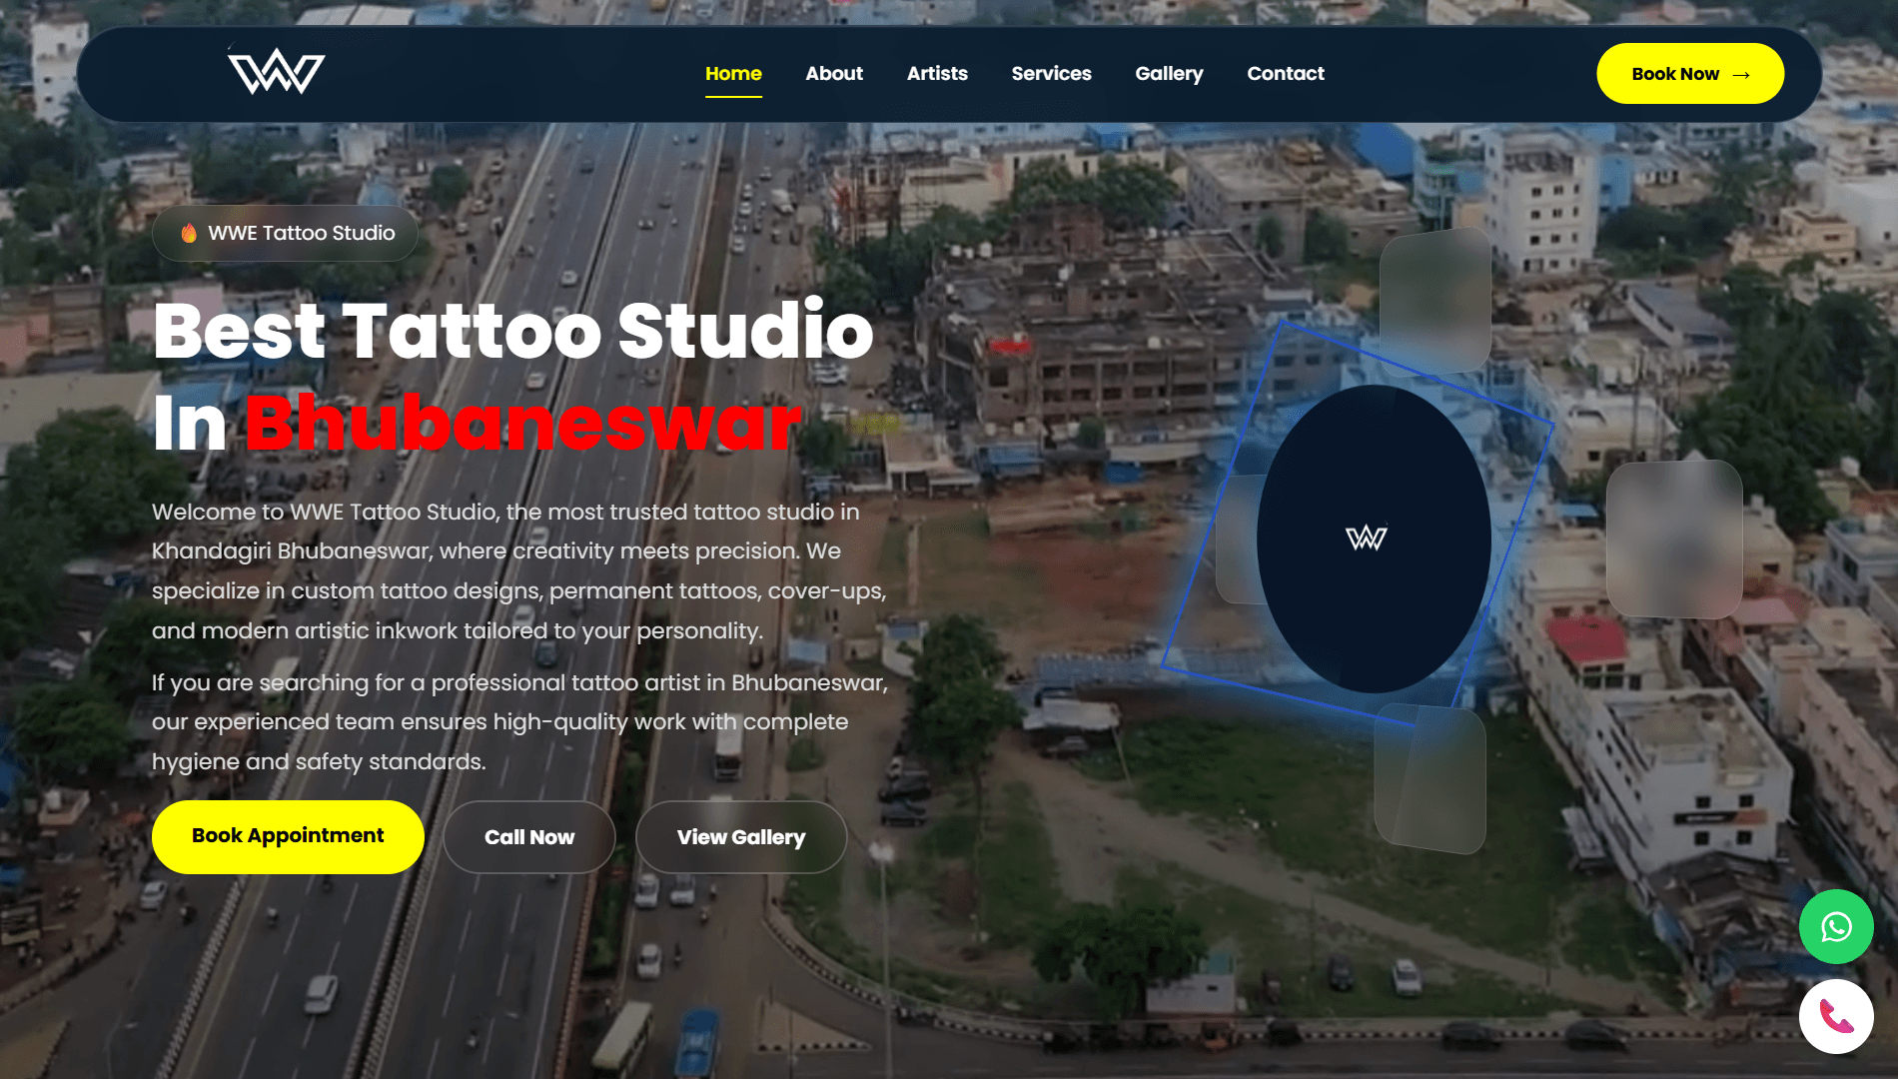Open the About page
1898x1079 pixels.
[x=834, y=74]
